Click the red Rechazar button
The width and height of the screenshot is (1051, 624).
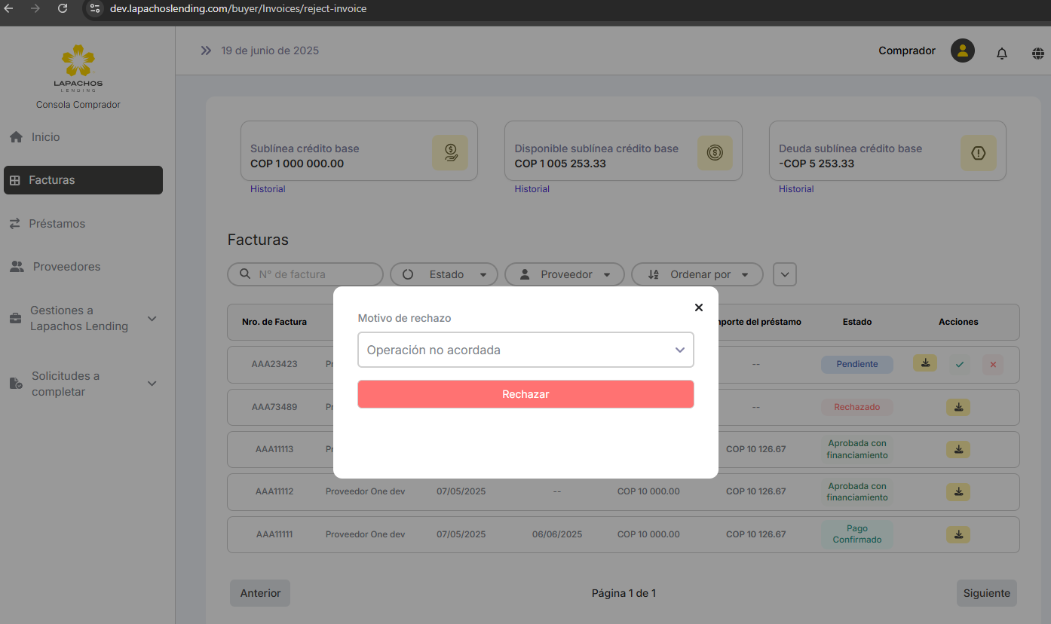point(525,394)
